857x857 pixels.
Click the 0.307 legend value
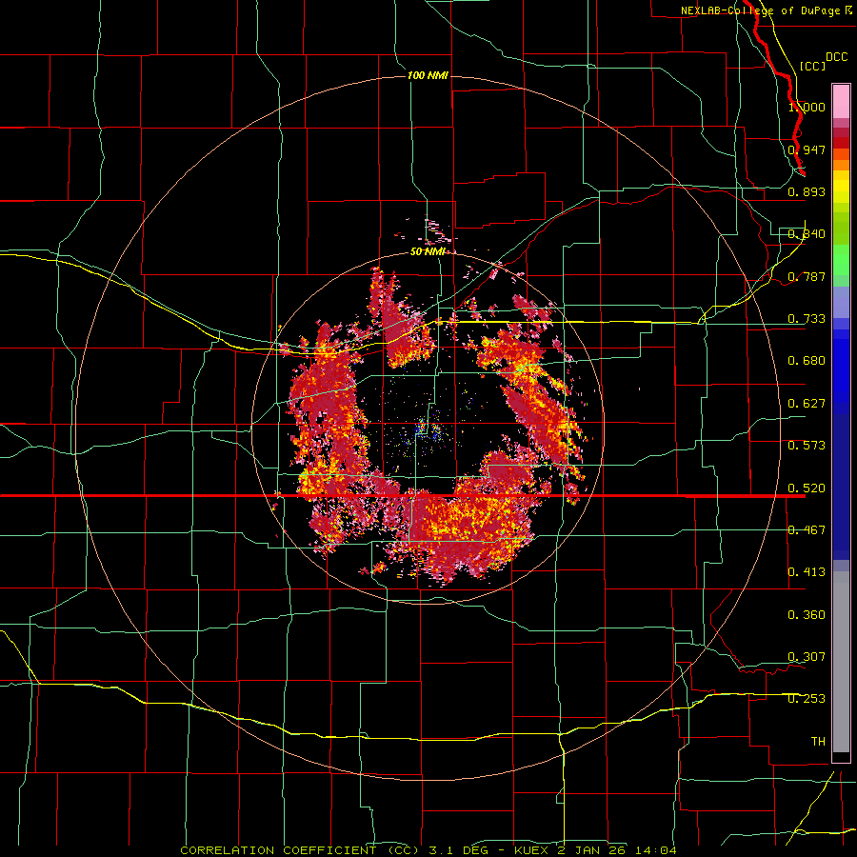807,657
